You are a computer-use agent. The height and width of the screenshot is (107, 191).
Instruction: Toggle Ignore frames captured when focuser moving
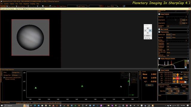pyautogui.click(x=4, y=78)
